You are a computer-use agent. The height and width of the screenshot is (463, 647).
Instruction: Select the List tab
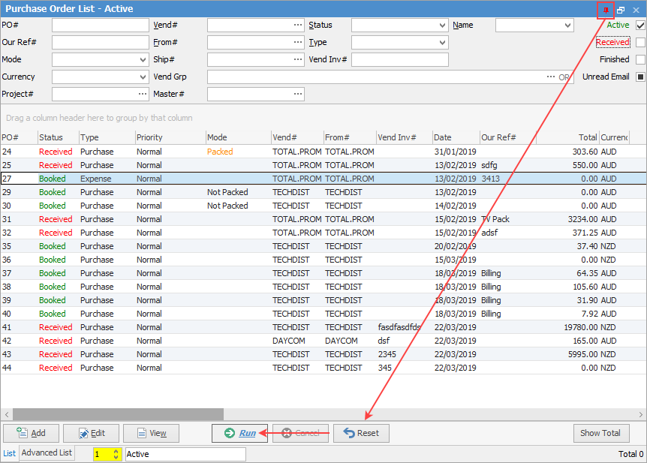click(x=9, y=453)
